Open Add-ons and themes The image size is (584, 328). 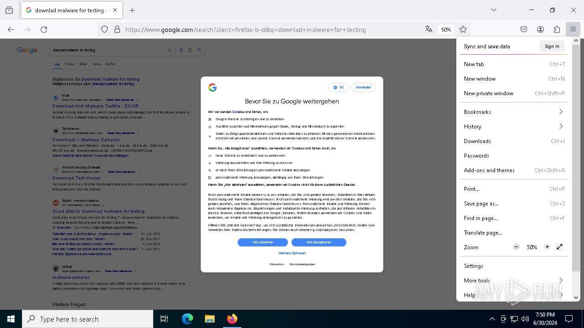pos(514,170)
